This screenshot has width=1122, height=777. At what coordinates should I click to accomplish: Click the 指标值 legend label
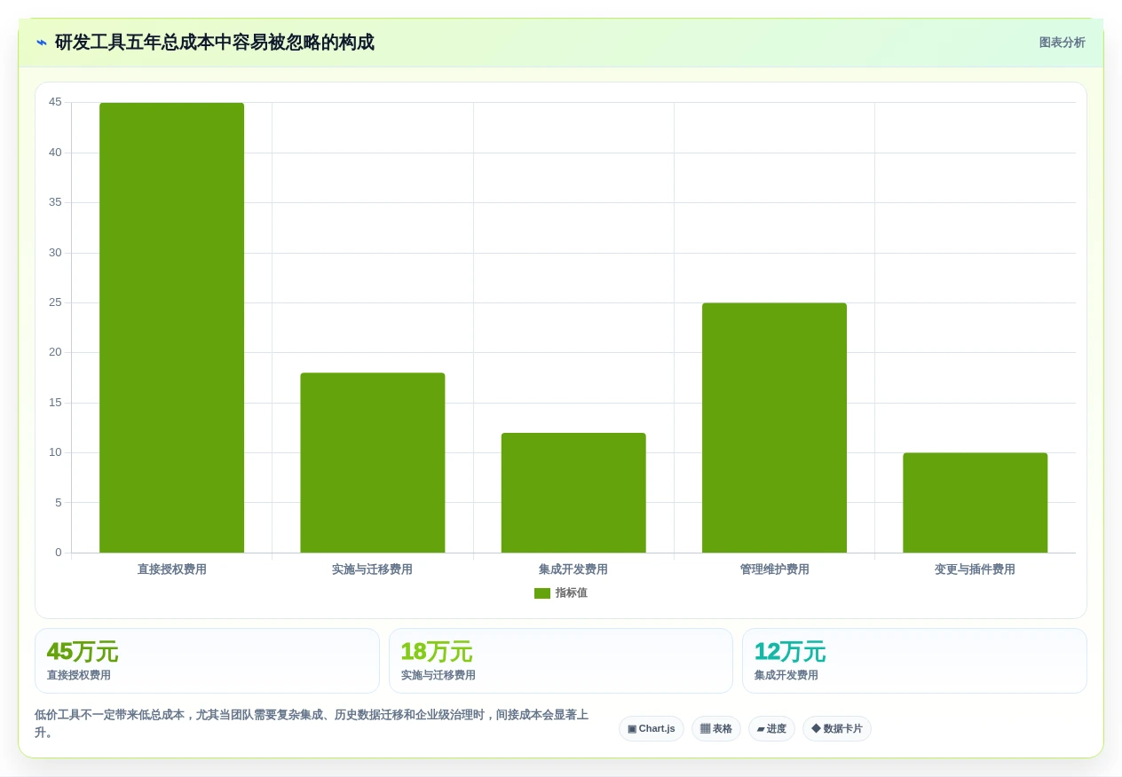[x=571, y=593]
